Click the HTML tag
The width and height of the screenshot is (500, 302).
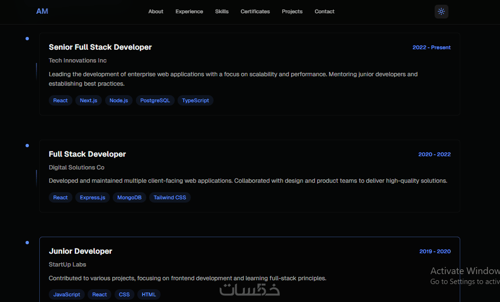click(149, 294)
